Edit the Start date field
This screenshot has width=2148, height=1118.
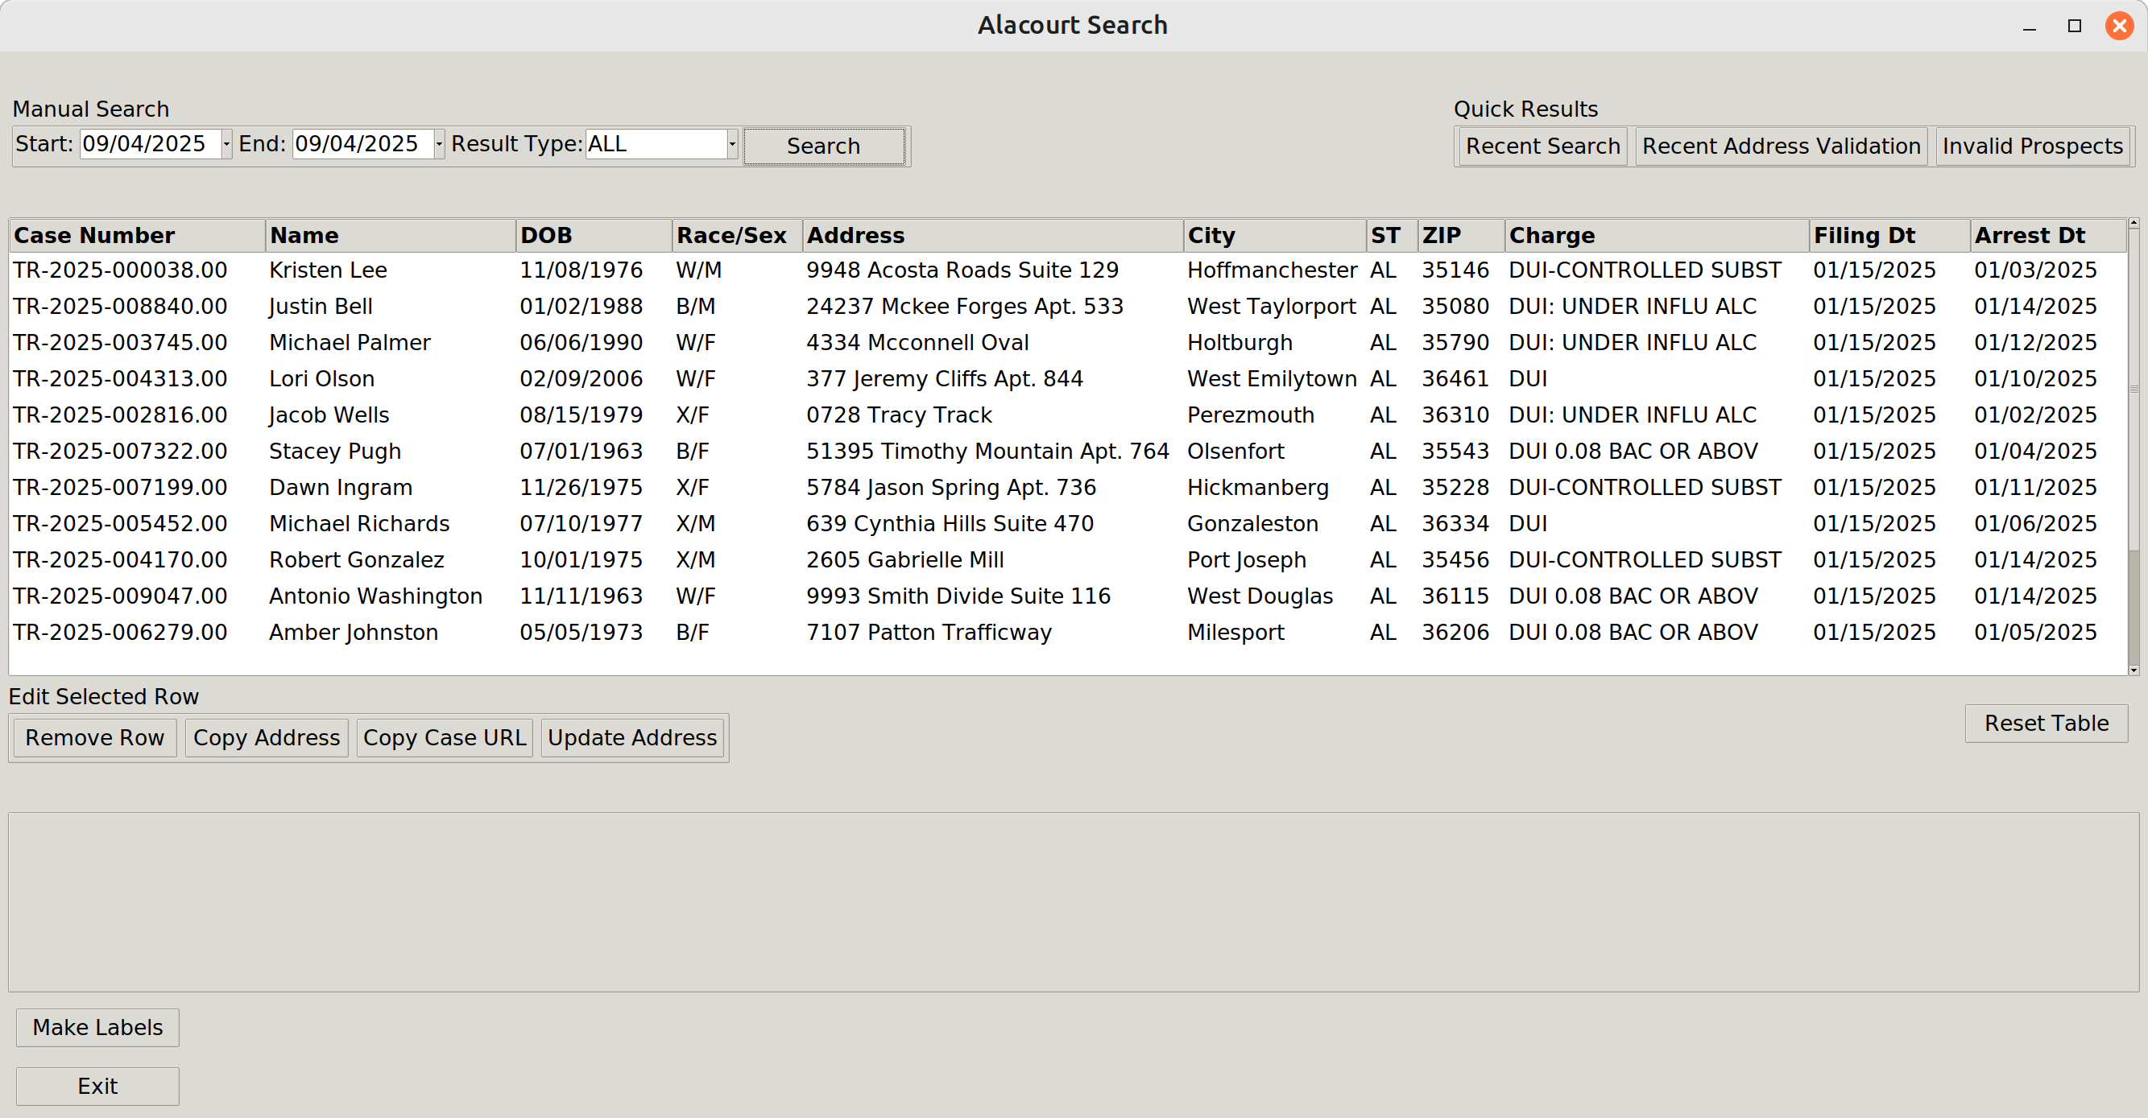(151, 144)
